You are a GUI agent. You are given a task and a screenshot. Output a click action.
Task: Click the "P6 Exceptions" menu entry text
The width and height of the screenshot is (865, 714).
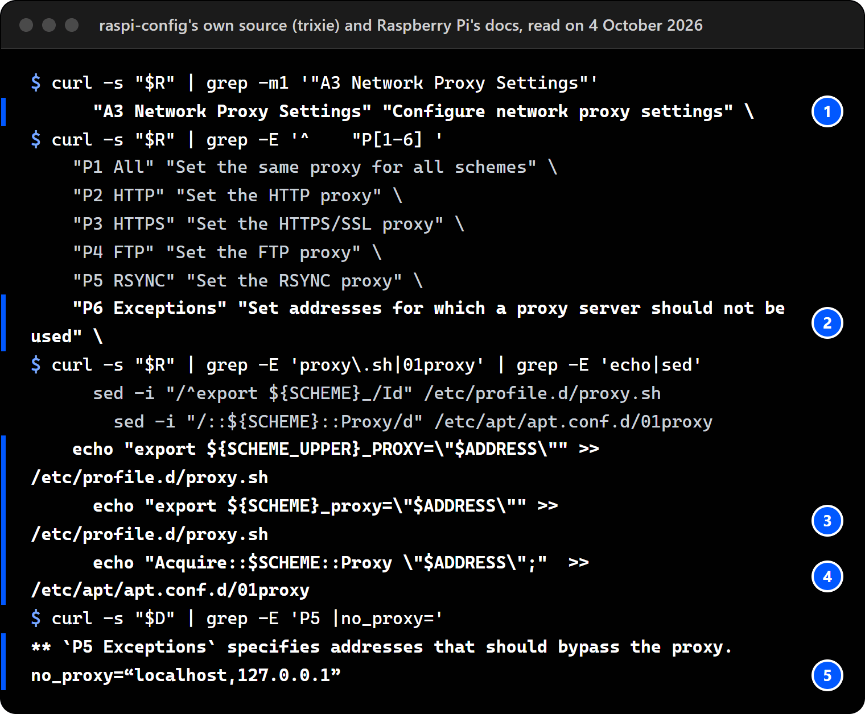pos(408,322)
